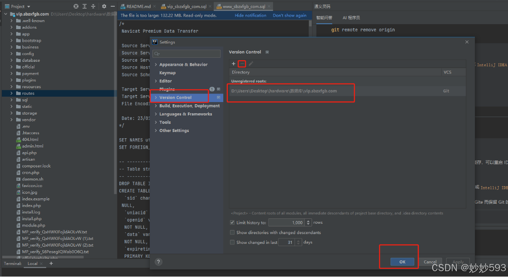508x277 pixels.
Task: Click the Terminal tool window label
Action: (x=13, y=264)
